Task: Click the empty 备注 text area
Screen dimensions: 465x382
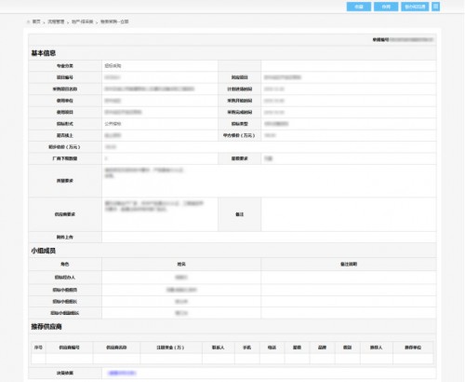Action: [349, 214]
